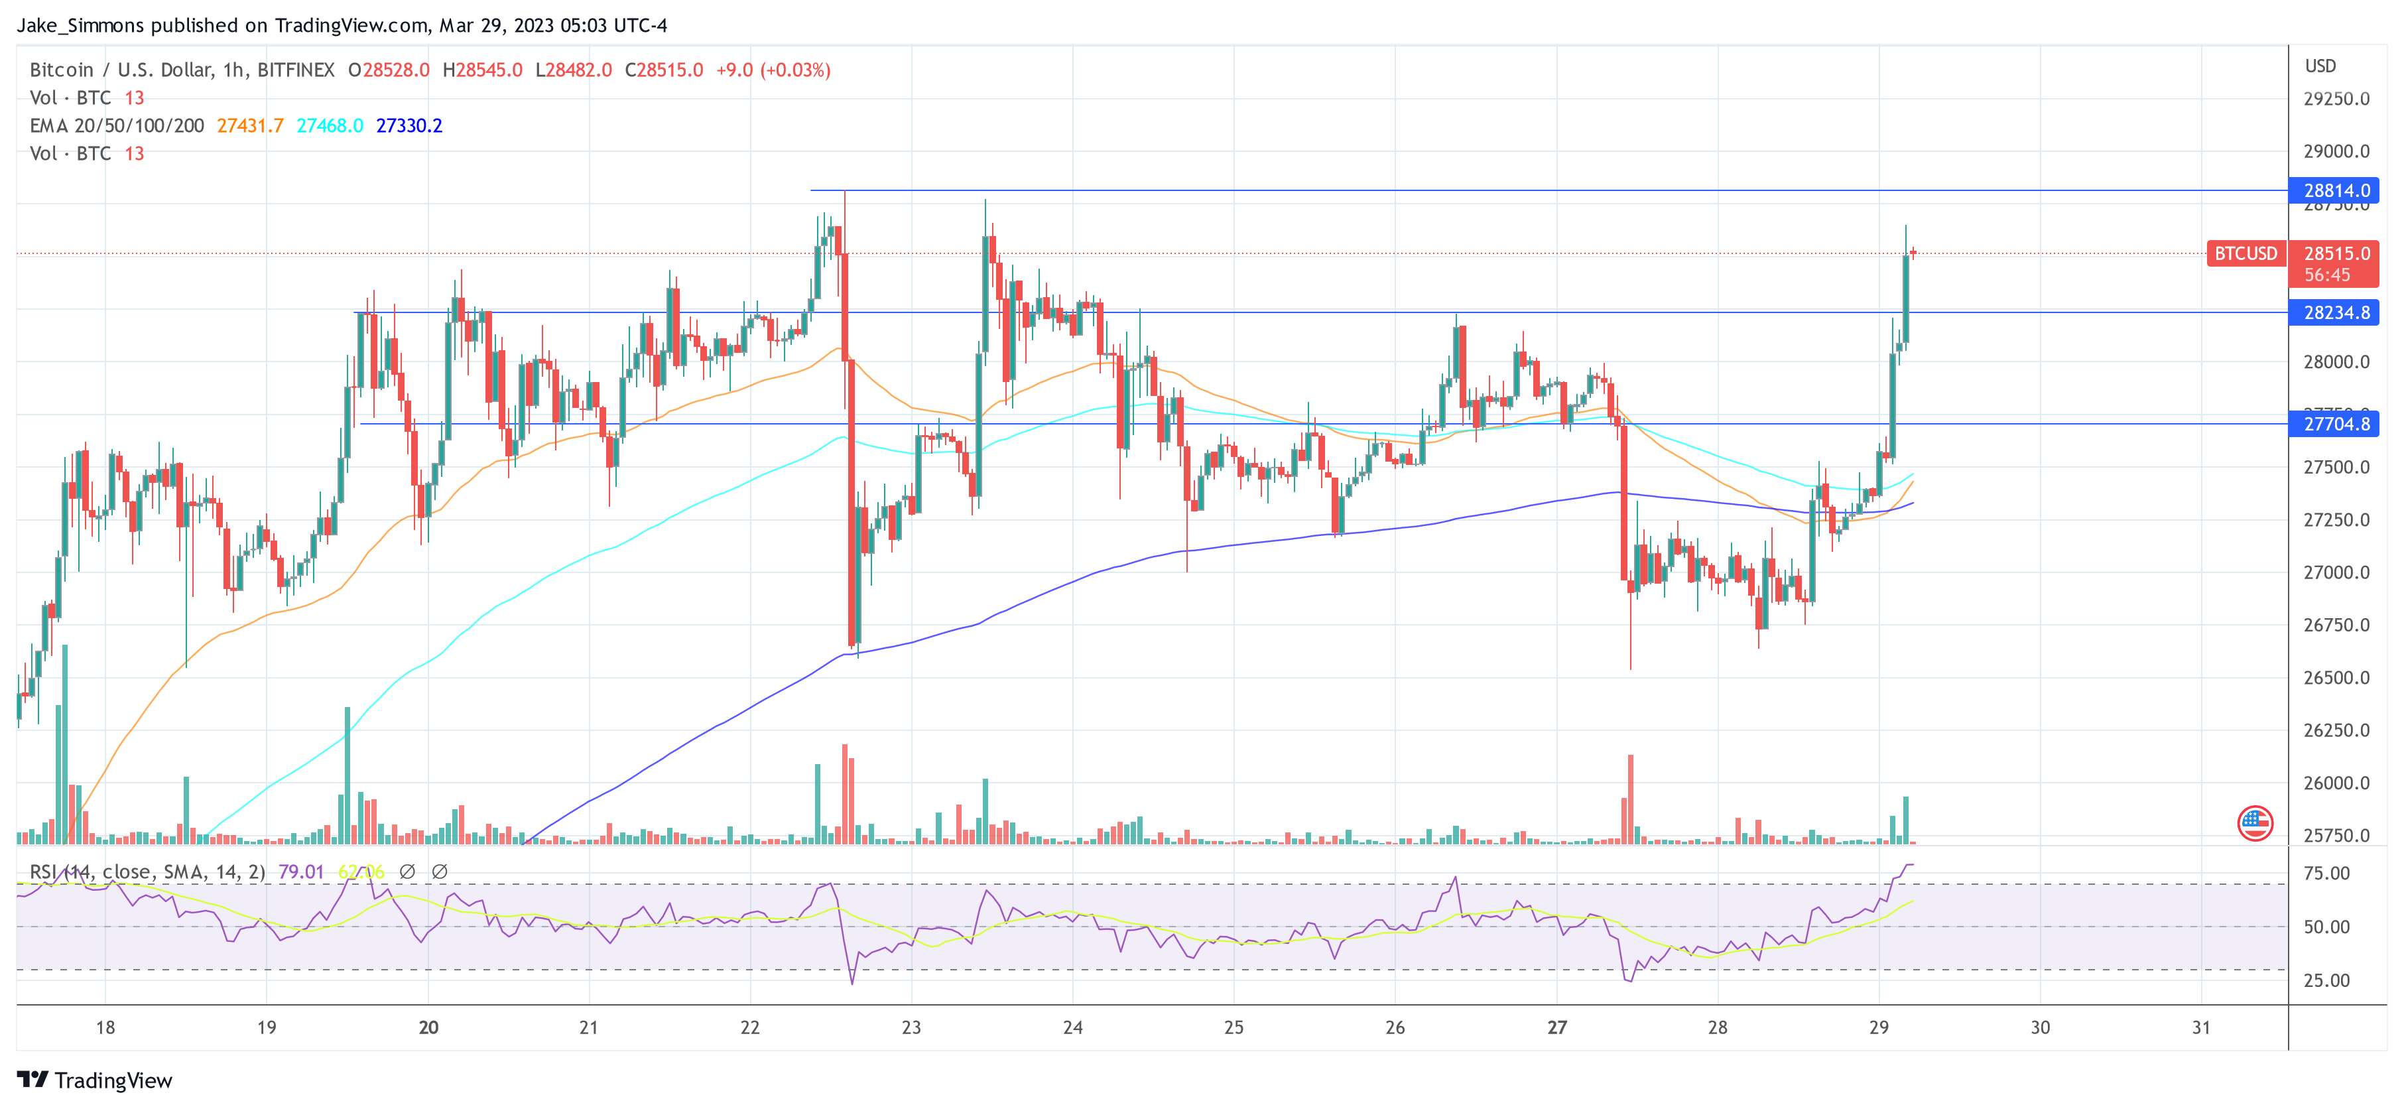The width and height of the screenshot is (2404, 1109).
Task: Click the TradingView wordmark at bottom
Action: (x=113, y=1080)
